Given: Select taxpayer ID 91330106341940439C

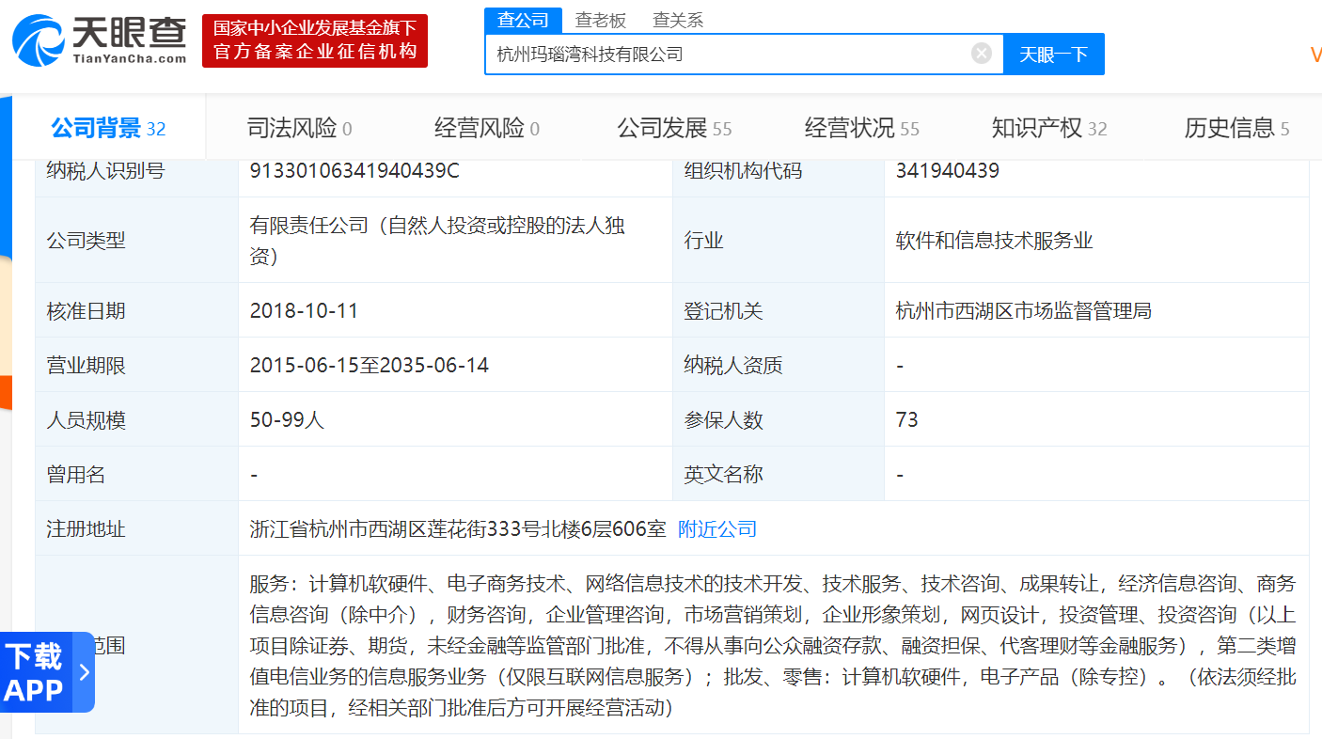Looking at the screenshot, I should [354, 171].
